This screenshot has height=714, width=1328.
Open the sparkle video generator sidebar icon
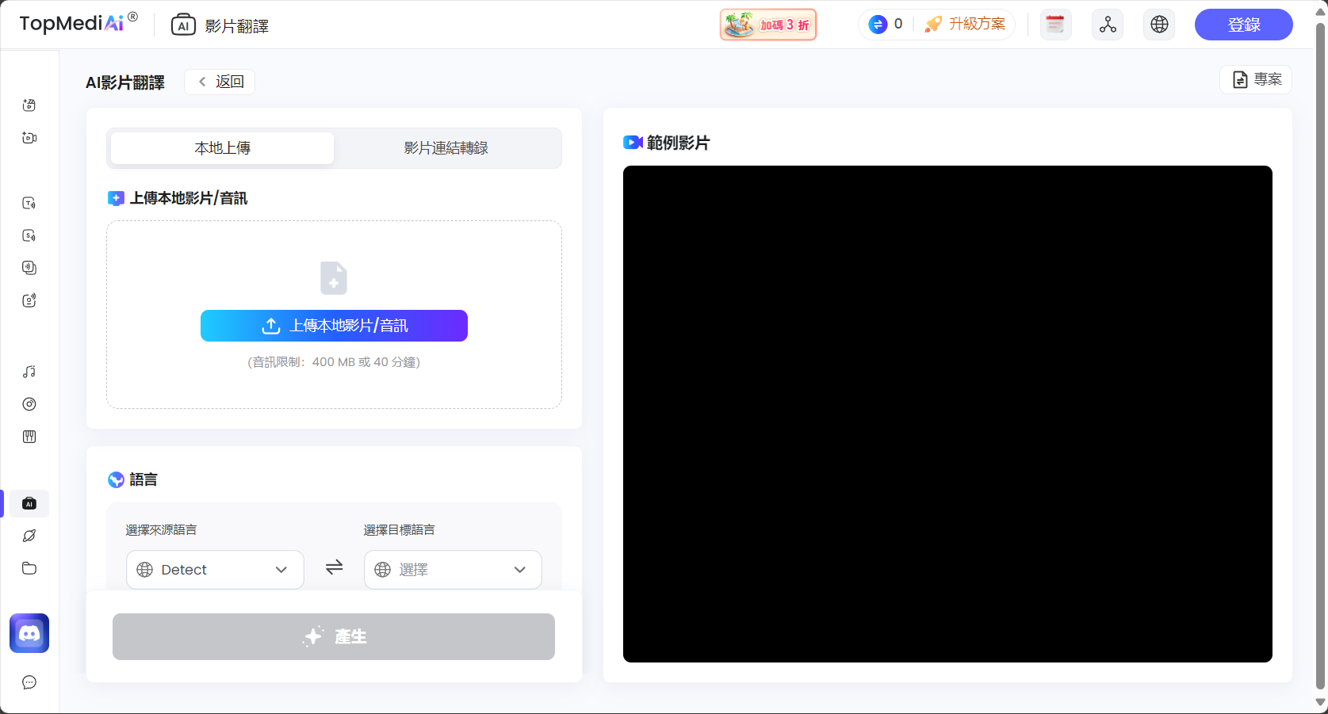pos(29,105)
